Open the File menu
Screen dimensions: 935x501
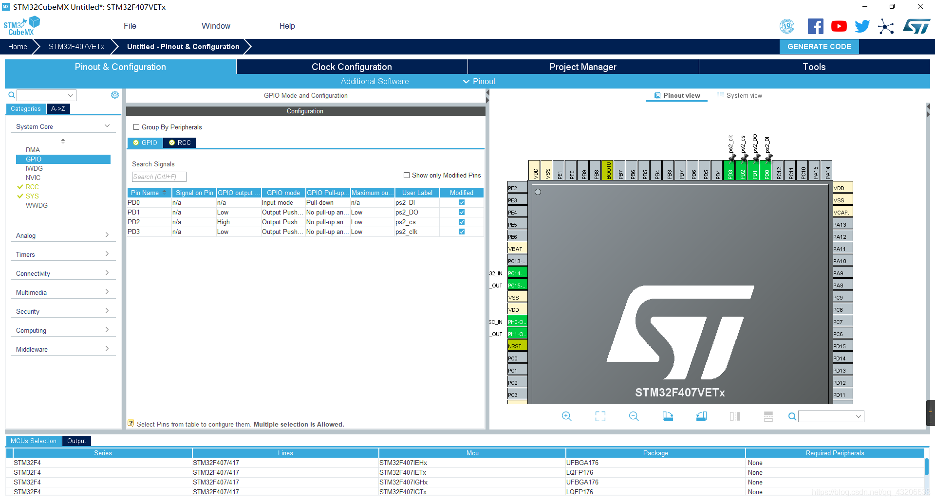click(130, 26)
